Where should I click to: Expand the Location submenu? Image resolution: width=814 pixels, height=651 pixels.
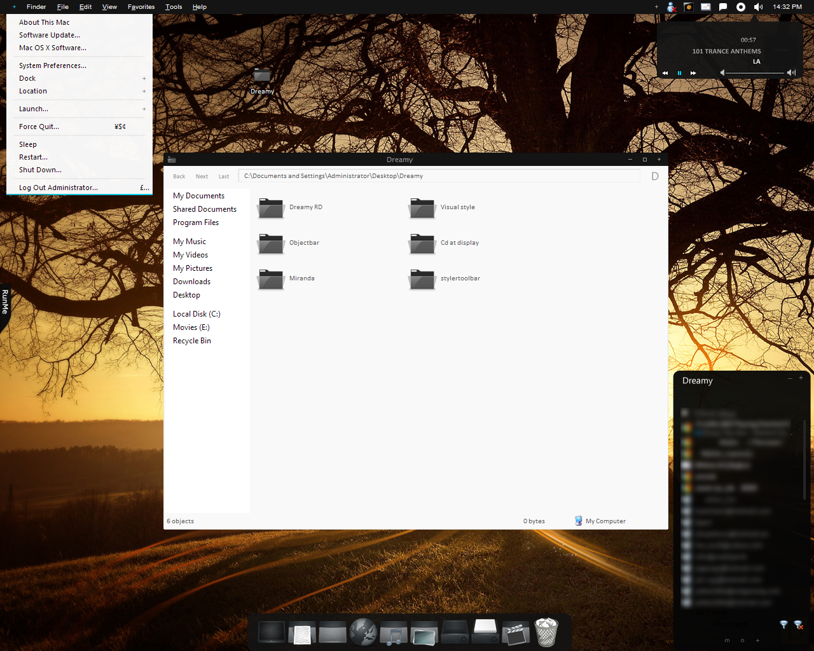coord(79,91)
